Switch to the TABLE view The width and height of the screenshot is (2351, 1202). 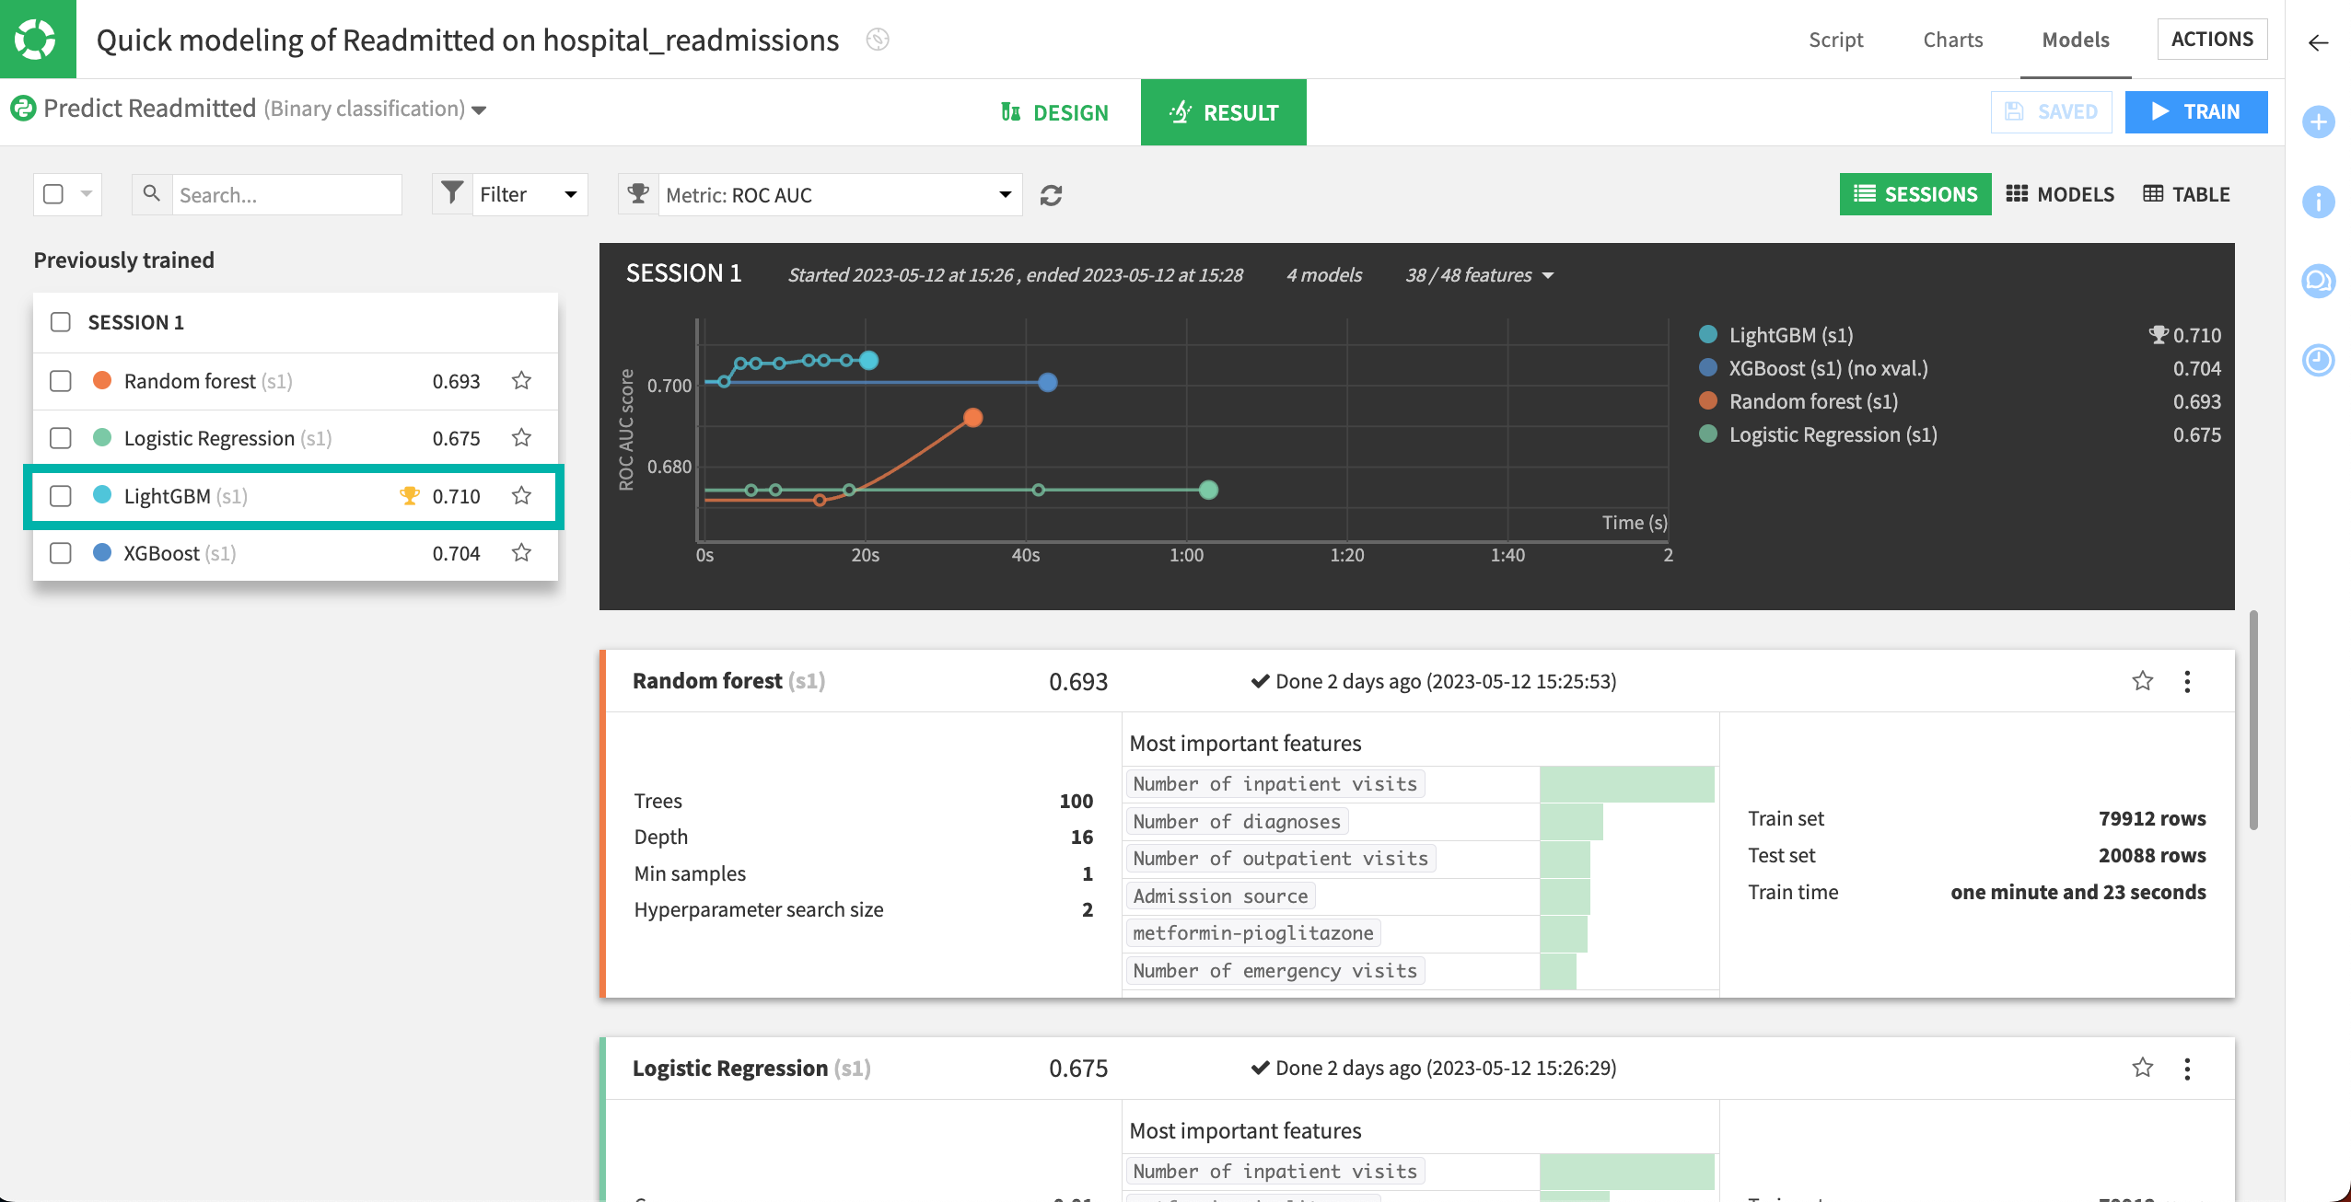[2186, 194]
